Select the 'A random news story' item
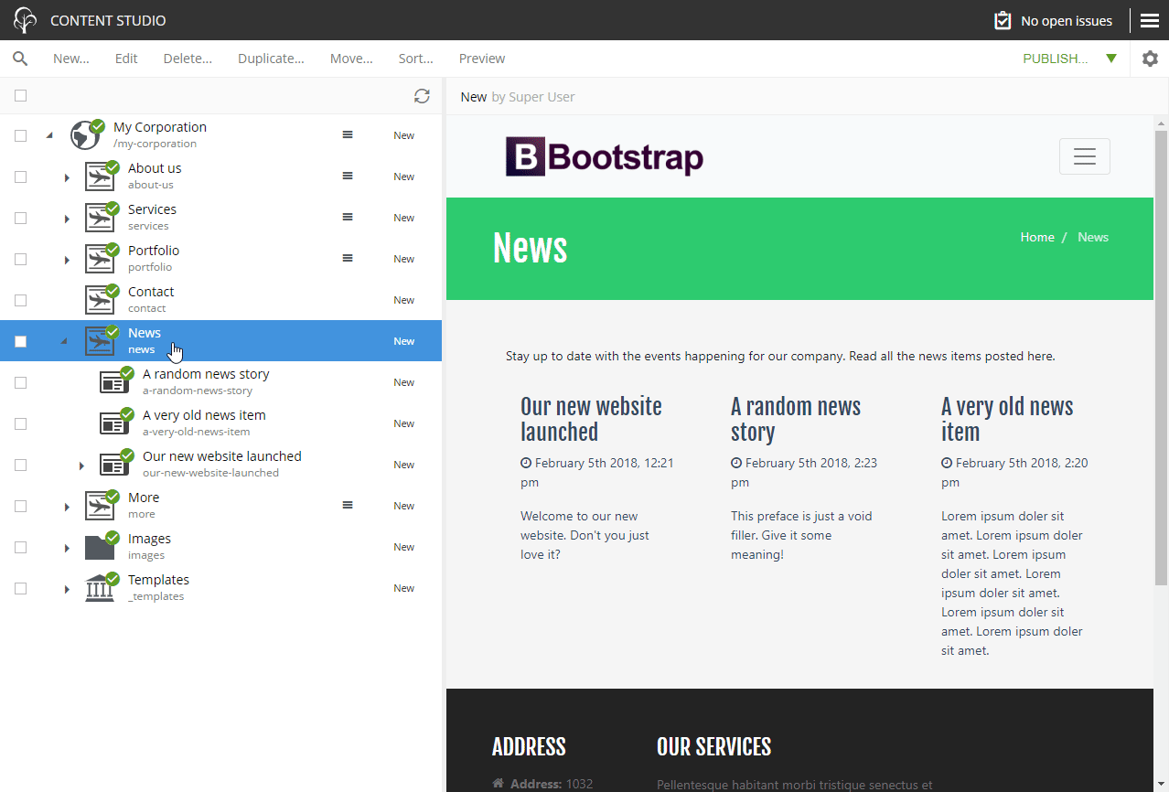This screenshot has width=1169, height=792. [x=206, y=381]
